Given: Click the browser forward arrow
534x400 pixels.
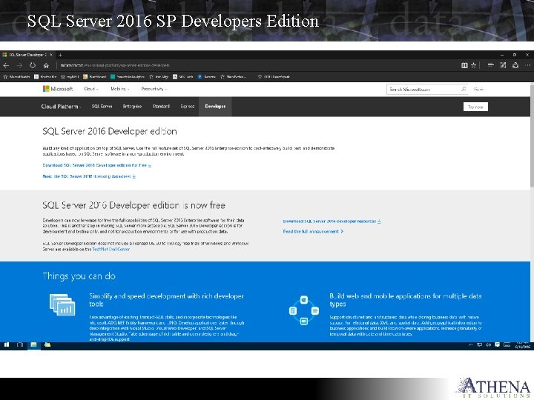Looking at the screenshot, I should click(x=19, y=65).
